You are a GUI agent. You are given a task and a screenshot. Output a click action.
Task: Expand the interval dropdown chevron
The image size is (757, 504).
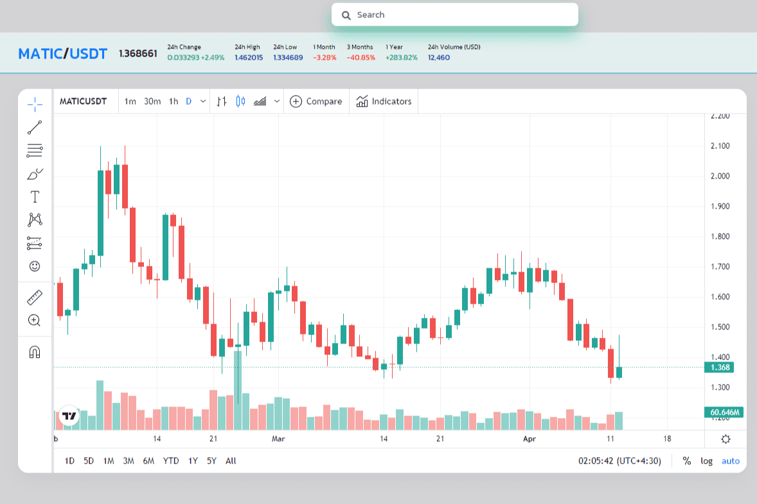[x=203, y=101]
